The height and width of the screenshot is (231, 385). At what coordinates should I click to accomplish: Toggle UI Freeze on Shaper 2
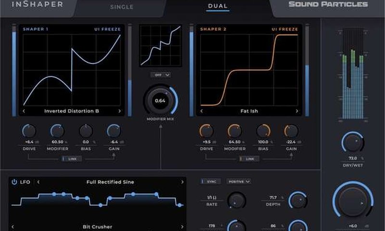[x=284, y=29]
